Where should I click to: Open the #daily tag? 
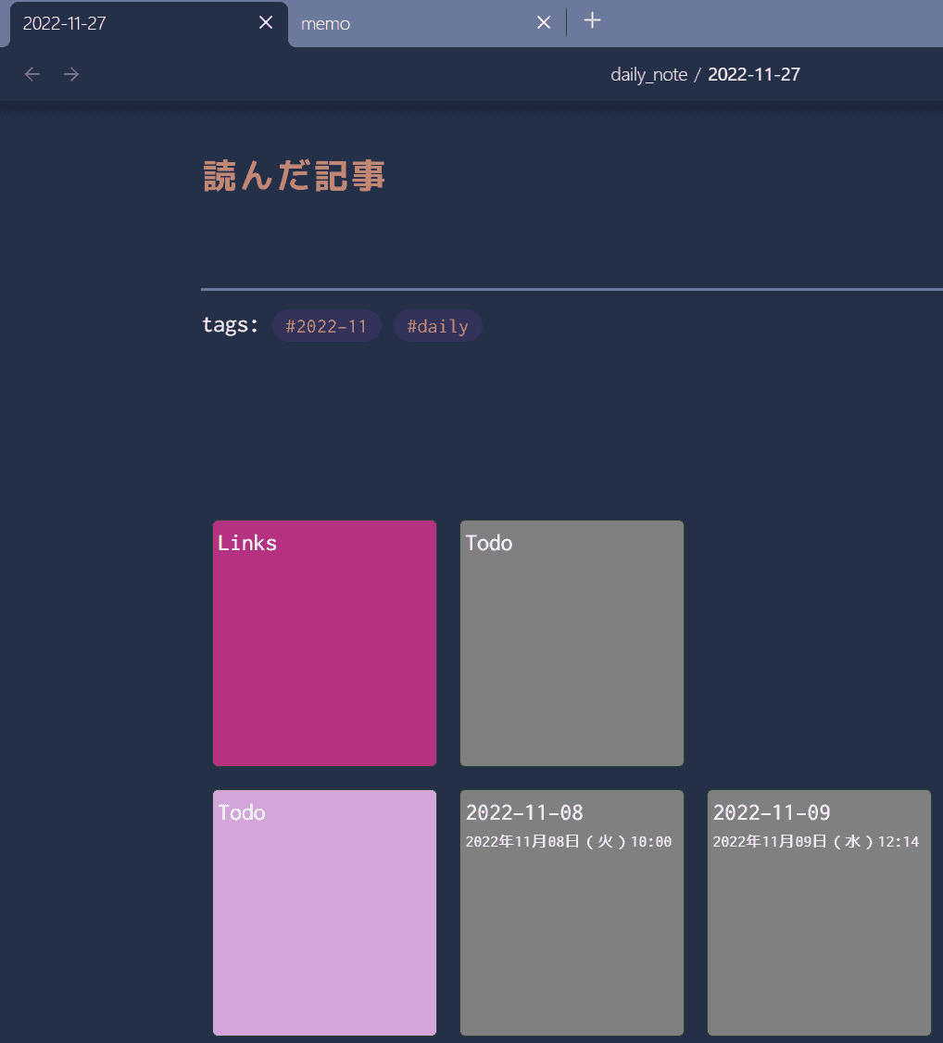point(437,326)
